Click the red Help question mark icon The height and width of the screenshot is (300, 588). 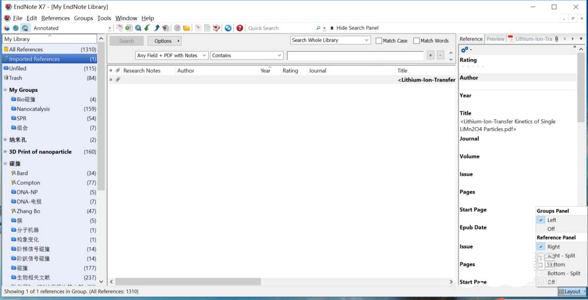[240, 28]
